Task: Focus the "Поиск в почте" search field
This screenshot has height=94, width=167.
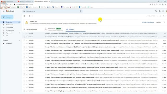Action: point(52,11)
